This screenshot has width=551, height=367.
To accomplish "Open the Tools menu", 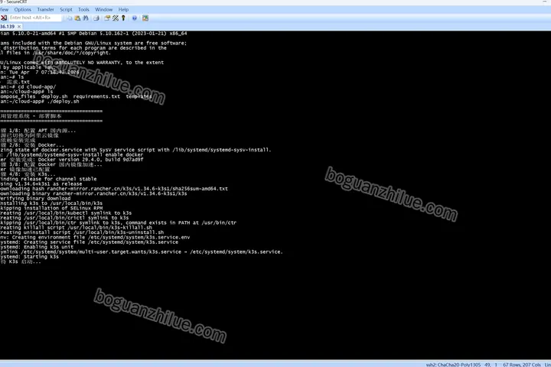I will (83, 9).
